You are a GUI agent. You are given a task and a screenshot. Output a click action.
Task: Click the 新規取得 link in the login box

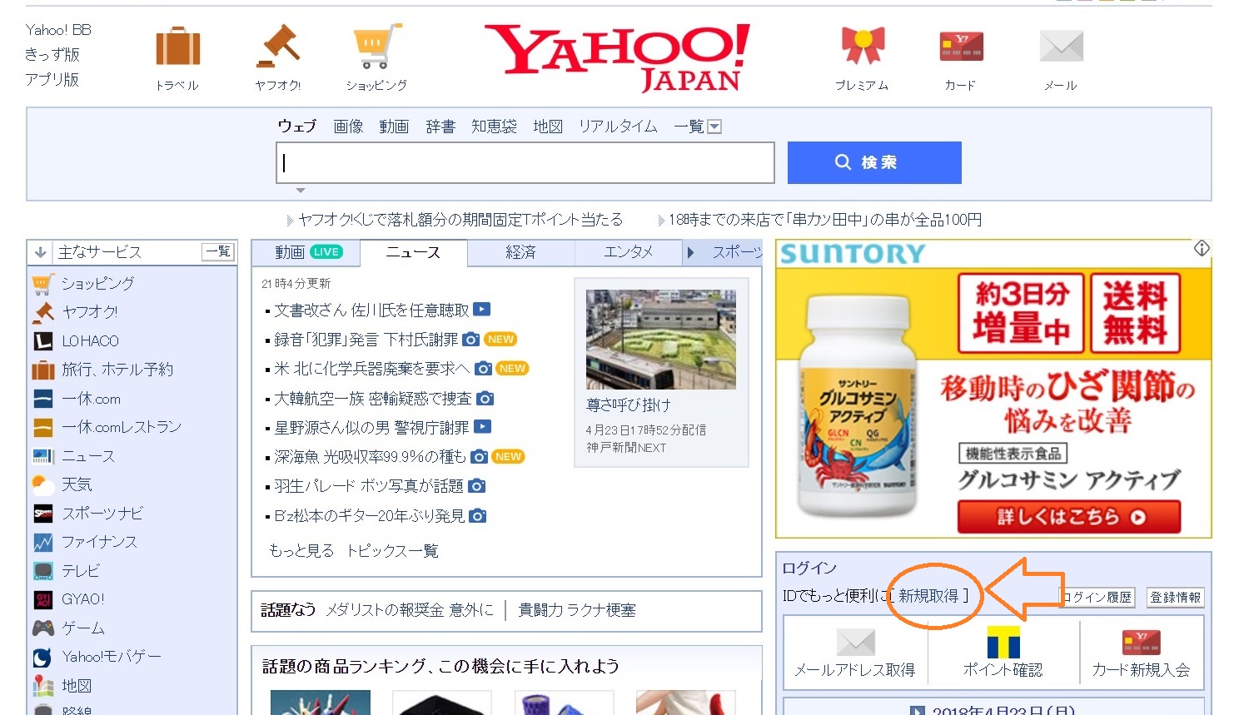coord(928,596)
